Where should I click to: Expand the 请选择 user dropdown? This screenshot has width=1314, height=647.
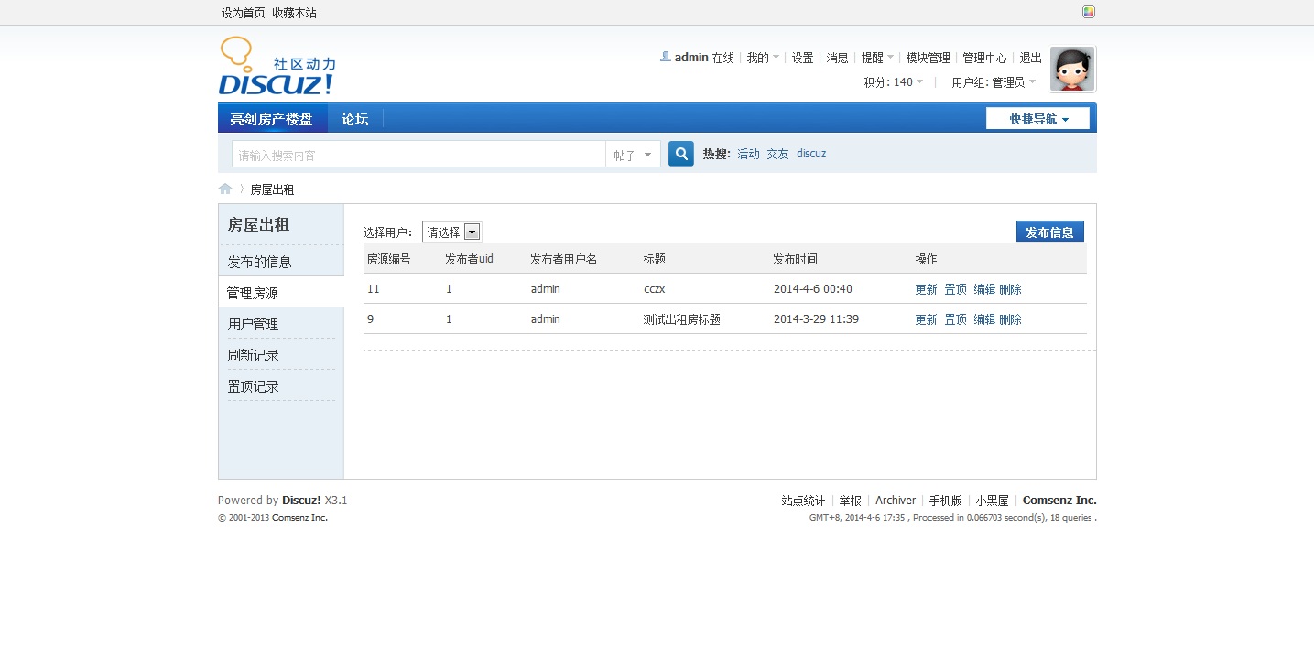pos(451,232)
